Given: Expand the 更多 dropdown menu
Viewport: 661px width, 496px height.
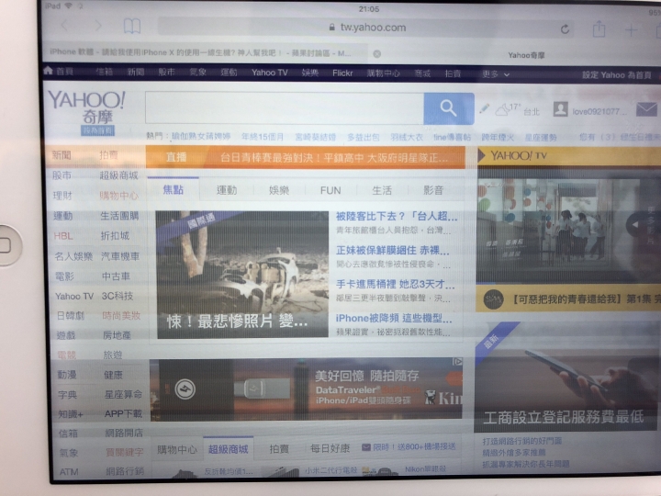Looking at the screenshot, I should click(496, 74).
